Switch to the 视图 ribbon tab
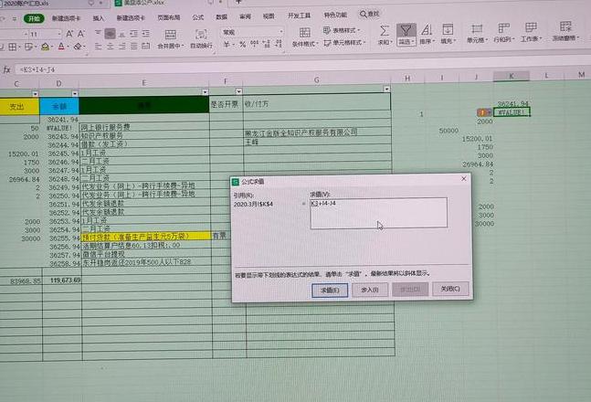Image resolution: width=591 pixels, height=402 pixels. (x=269, y=16)
